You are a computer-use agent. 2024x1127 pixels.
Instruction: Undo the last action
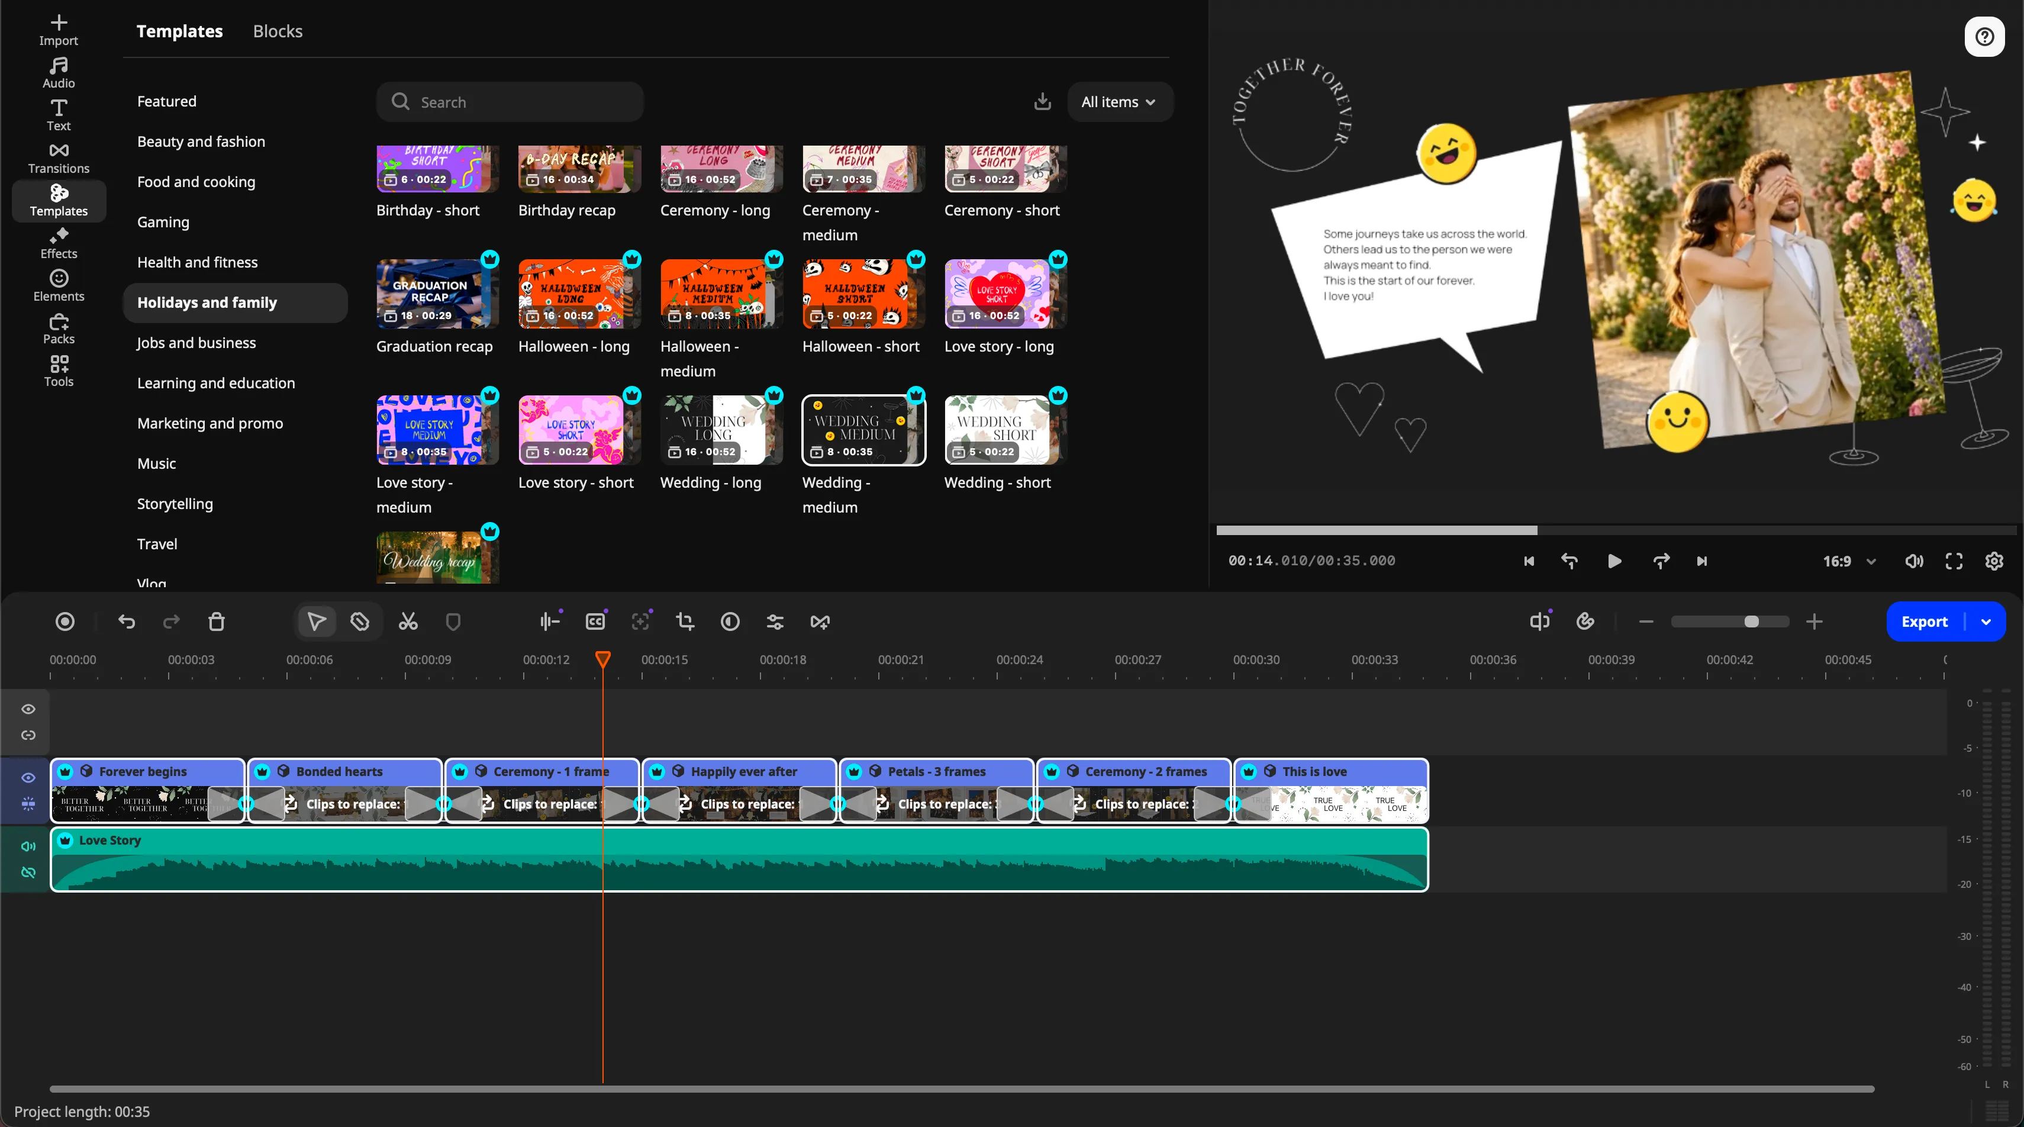[x=127, y=622]
